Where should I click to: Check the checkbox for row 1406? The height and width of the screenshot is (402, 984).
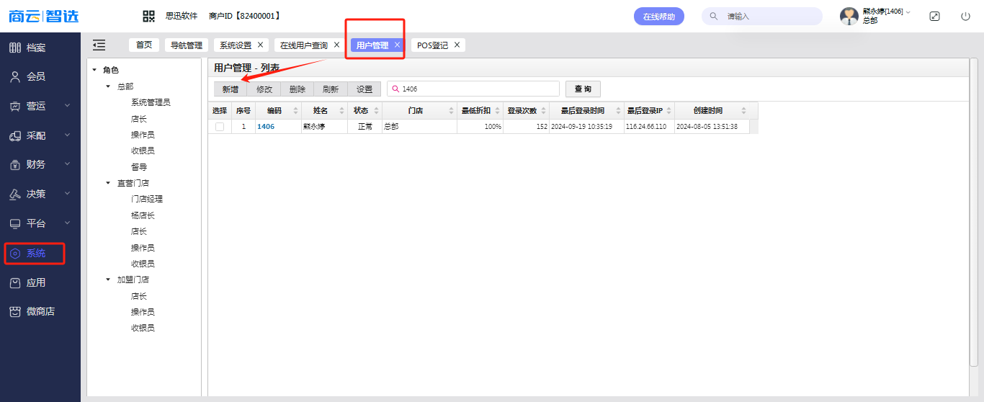pyautogui.click(x=220, y=127)
